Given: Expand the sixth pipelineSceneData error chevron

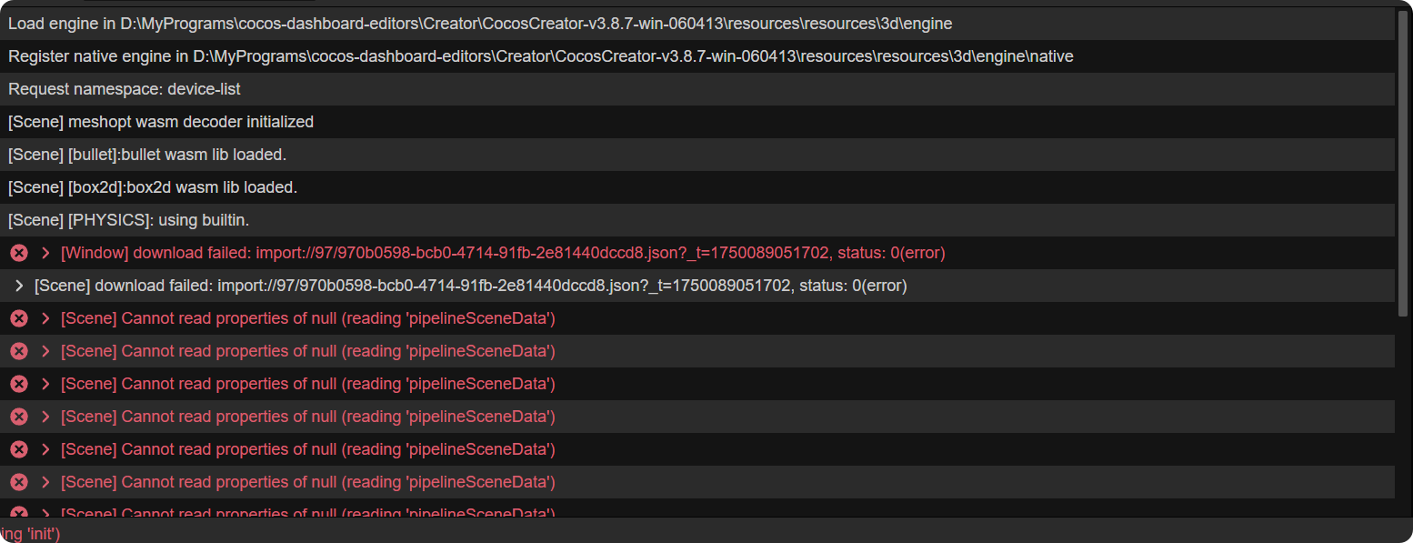Looking at the screenshot, I should point(45,482).
